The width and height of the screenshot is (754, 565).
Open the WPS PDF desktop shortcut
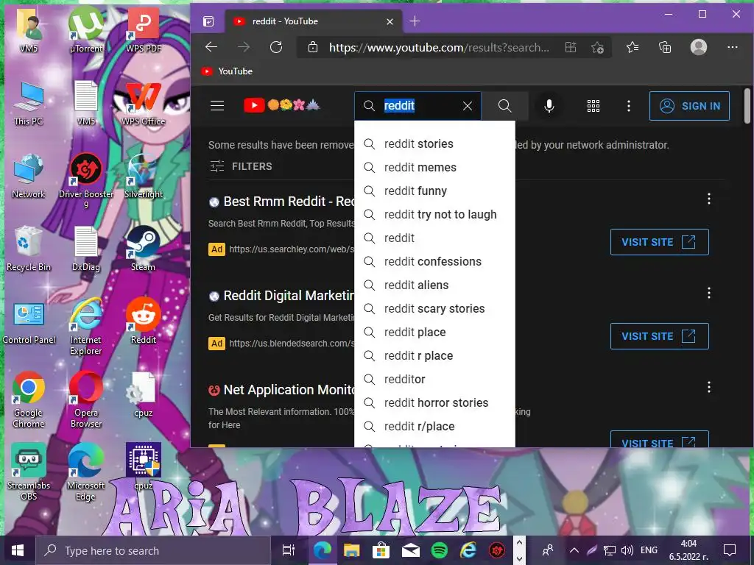(144, 29)
